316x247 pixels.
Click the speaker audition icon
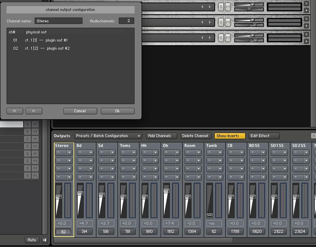[x=45, y=240]
